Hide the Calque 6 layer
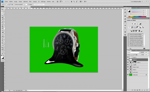This screenshot has width=150, height=92. click(128, 60)
